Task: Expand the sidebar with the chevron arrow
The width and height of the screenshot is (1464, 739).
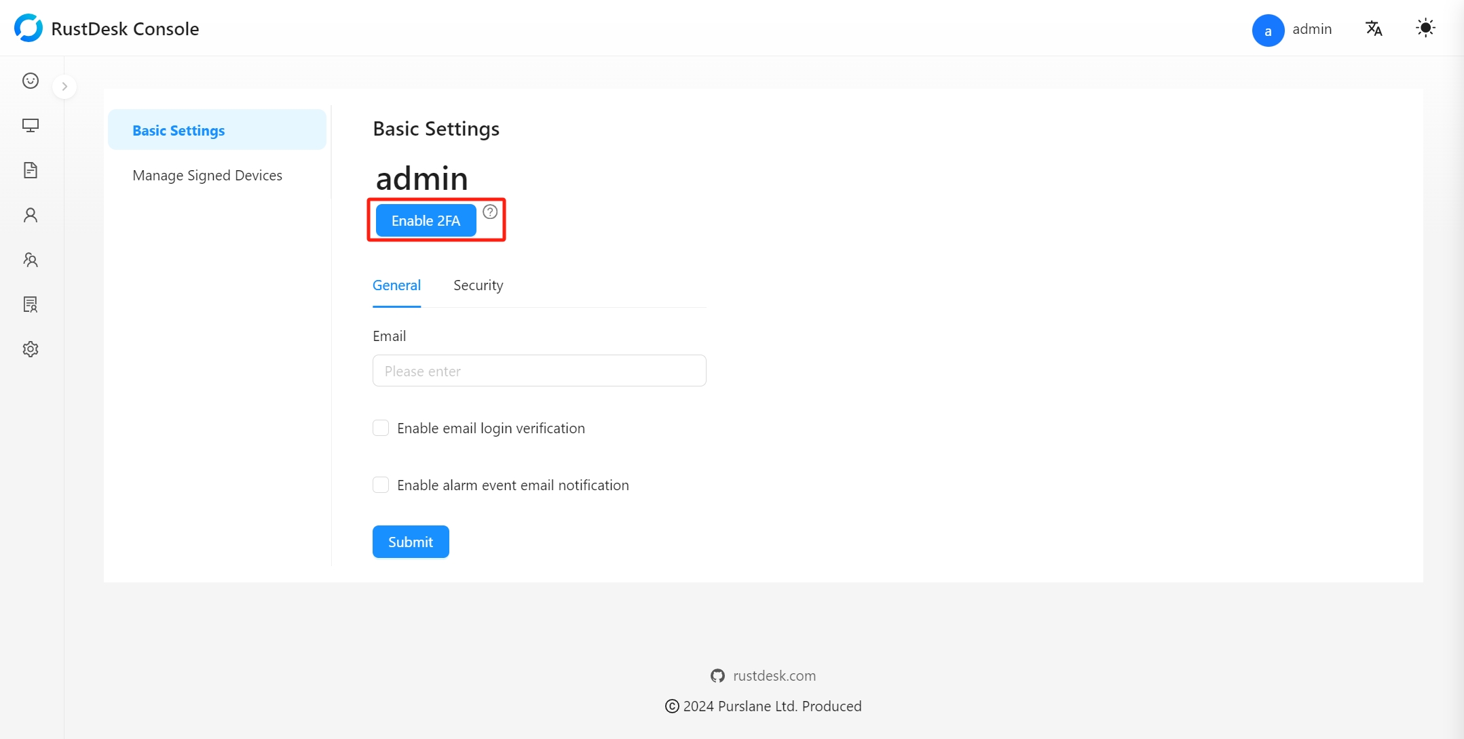Action: tap(64, 86)
